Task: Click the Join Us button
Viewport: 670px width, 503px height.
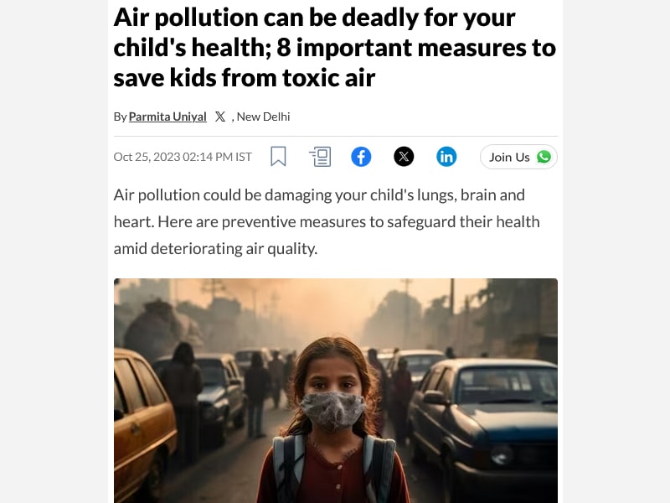Action: pos(518,157)
